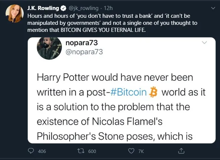Click the orange Bitcoin symbol emoji
Screen dimensions: 220x160
153,92
